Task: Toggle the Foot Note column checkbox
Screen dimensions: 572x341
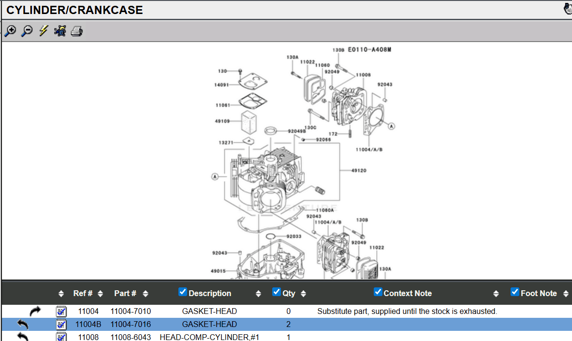Action: pyautogui.click(x=515, y=292)
